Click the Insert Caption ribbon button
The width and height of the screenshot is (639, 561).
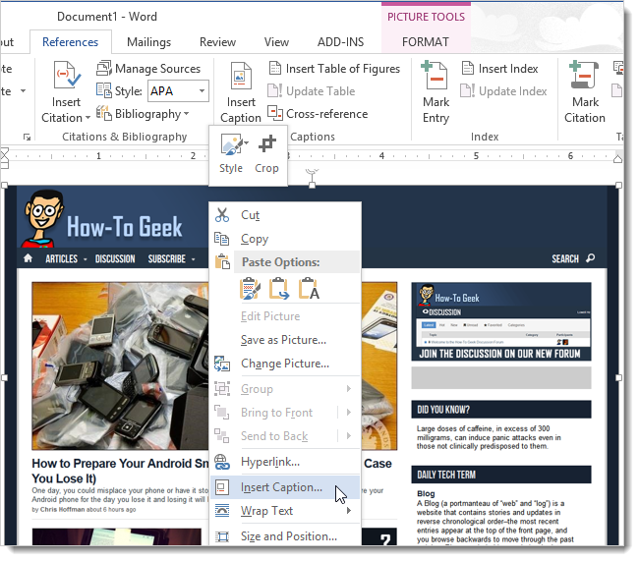[x=241, y=92]
